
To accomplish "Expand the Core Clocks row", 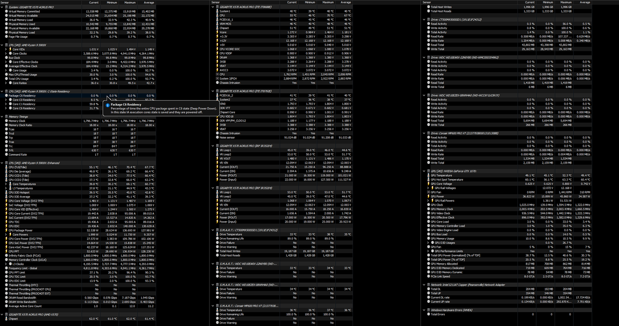I will 6,53.
